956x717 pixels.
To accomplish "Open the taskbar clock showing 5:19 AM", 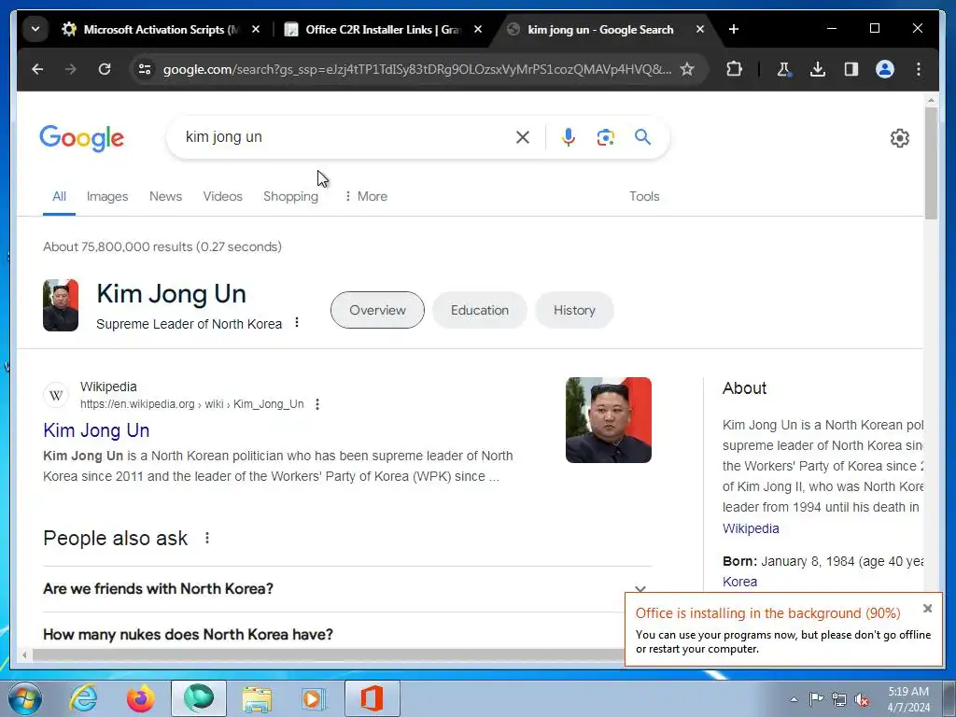I will [908, 699].
